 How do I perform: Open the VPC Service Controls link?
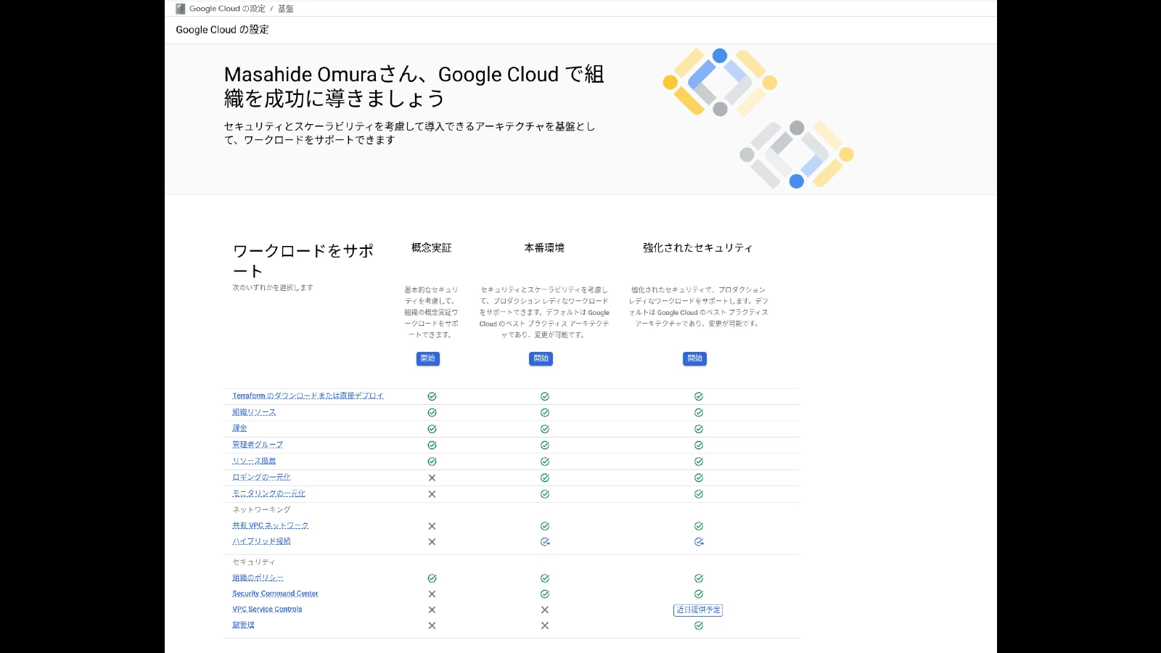267,609
